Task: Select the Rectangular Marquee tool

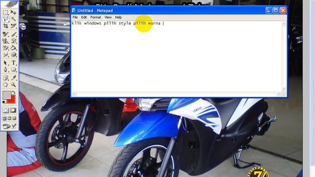Action: click(5, 12)
